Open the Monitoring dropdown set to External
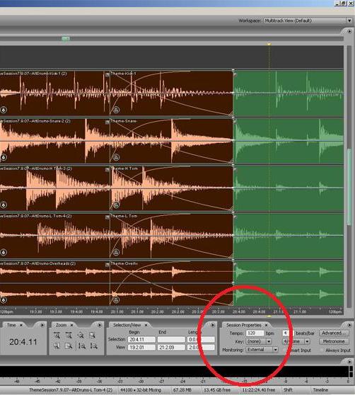The image size is (355, 395). tap(276, 350)
